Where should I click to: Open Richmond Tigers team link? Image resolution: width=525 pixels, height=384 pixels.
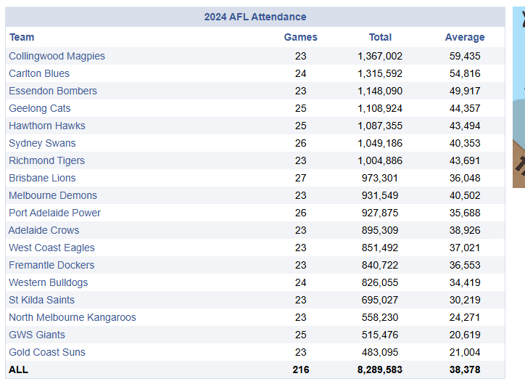(x=47, y=160)
